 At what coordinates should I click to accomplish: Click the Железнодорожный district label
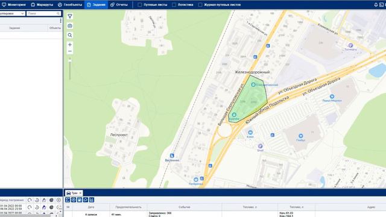252,72
